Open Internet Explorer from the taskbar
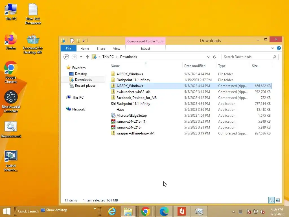This screenshot has width=289, height=217. (112, 211)
